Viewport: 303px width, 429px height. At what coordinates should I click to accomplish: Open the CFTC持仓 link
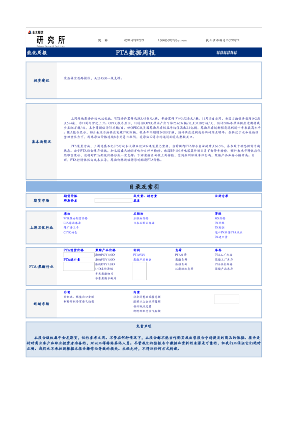point(70,232)
